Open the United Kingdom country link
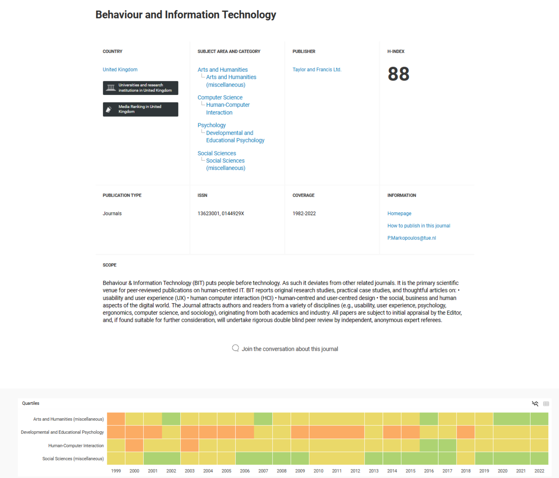Image resolution: width=559 pixels, height=478 pixels. [x=120, y=69]
